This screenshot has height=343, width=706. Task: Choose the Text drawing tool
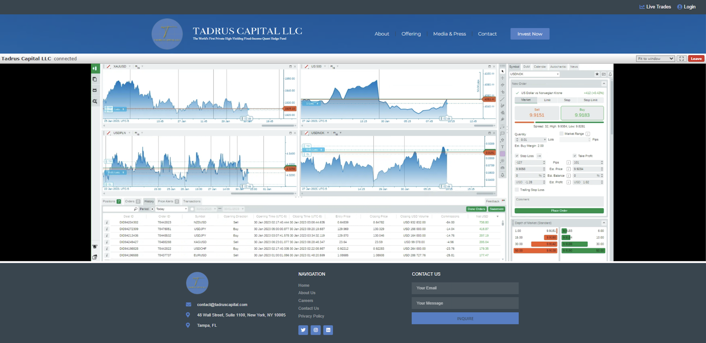pyautogui.click(x=502, y=147)
